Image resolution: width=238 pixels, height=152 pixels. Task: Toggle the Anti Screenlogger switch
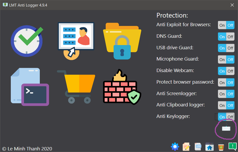click(x=226, y=94)
